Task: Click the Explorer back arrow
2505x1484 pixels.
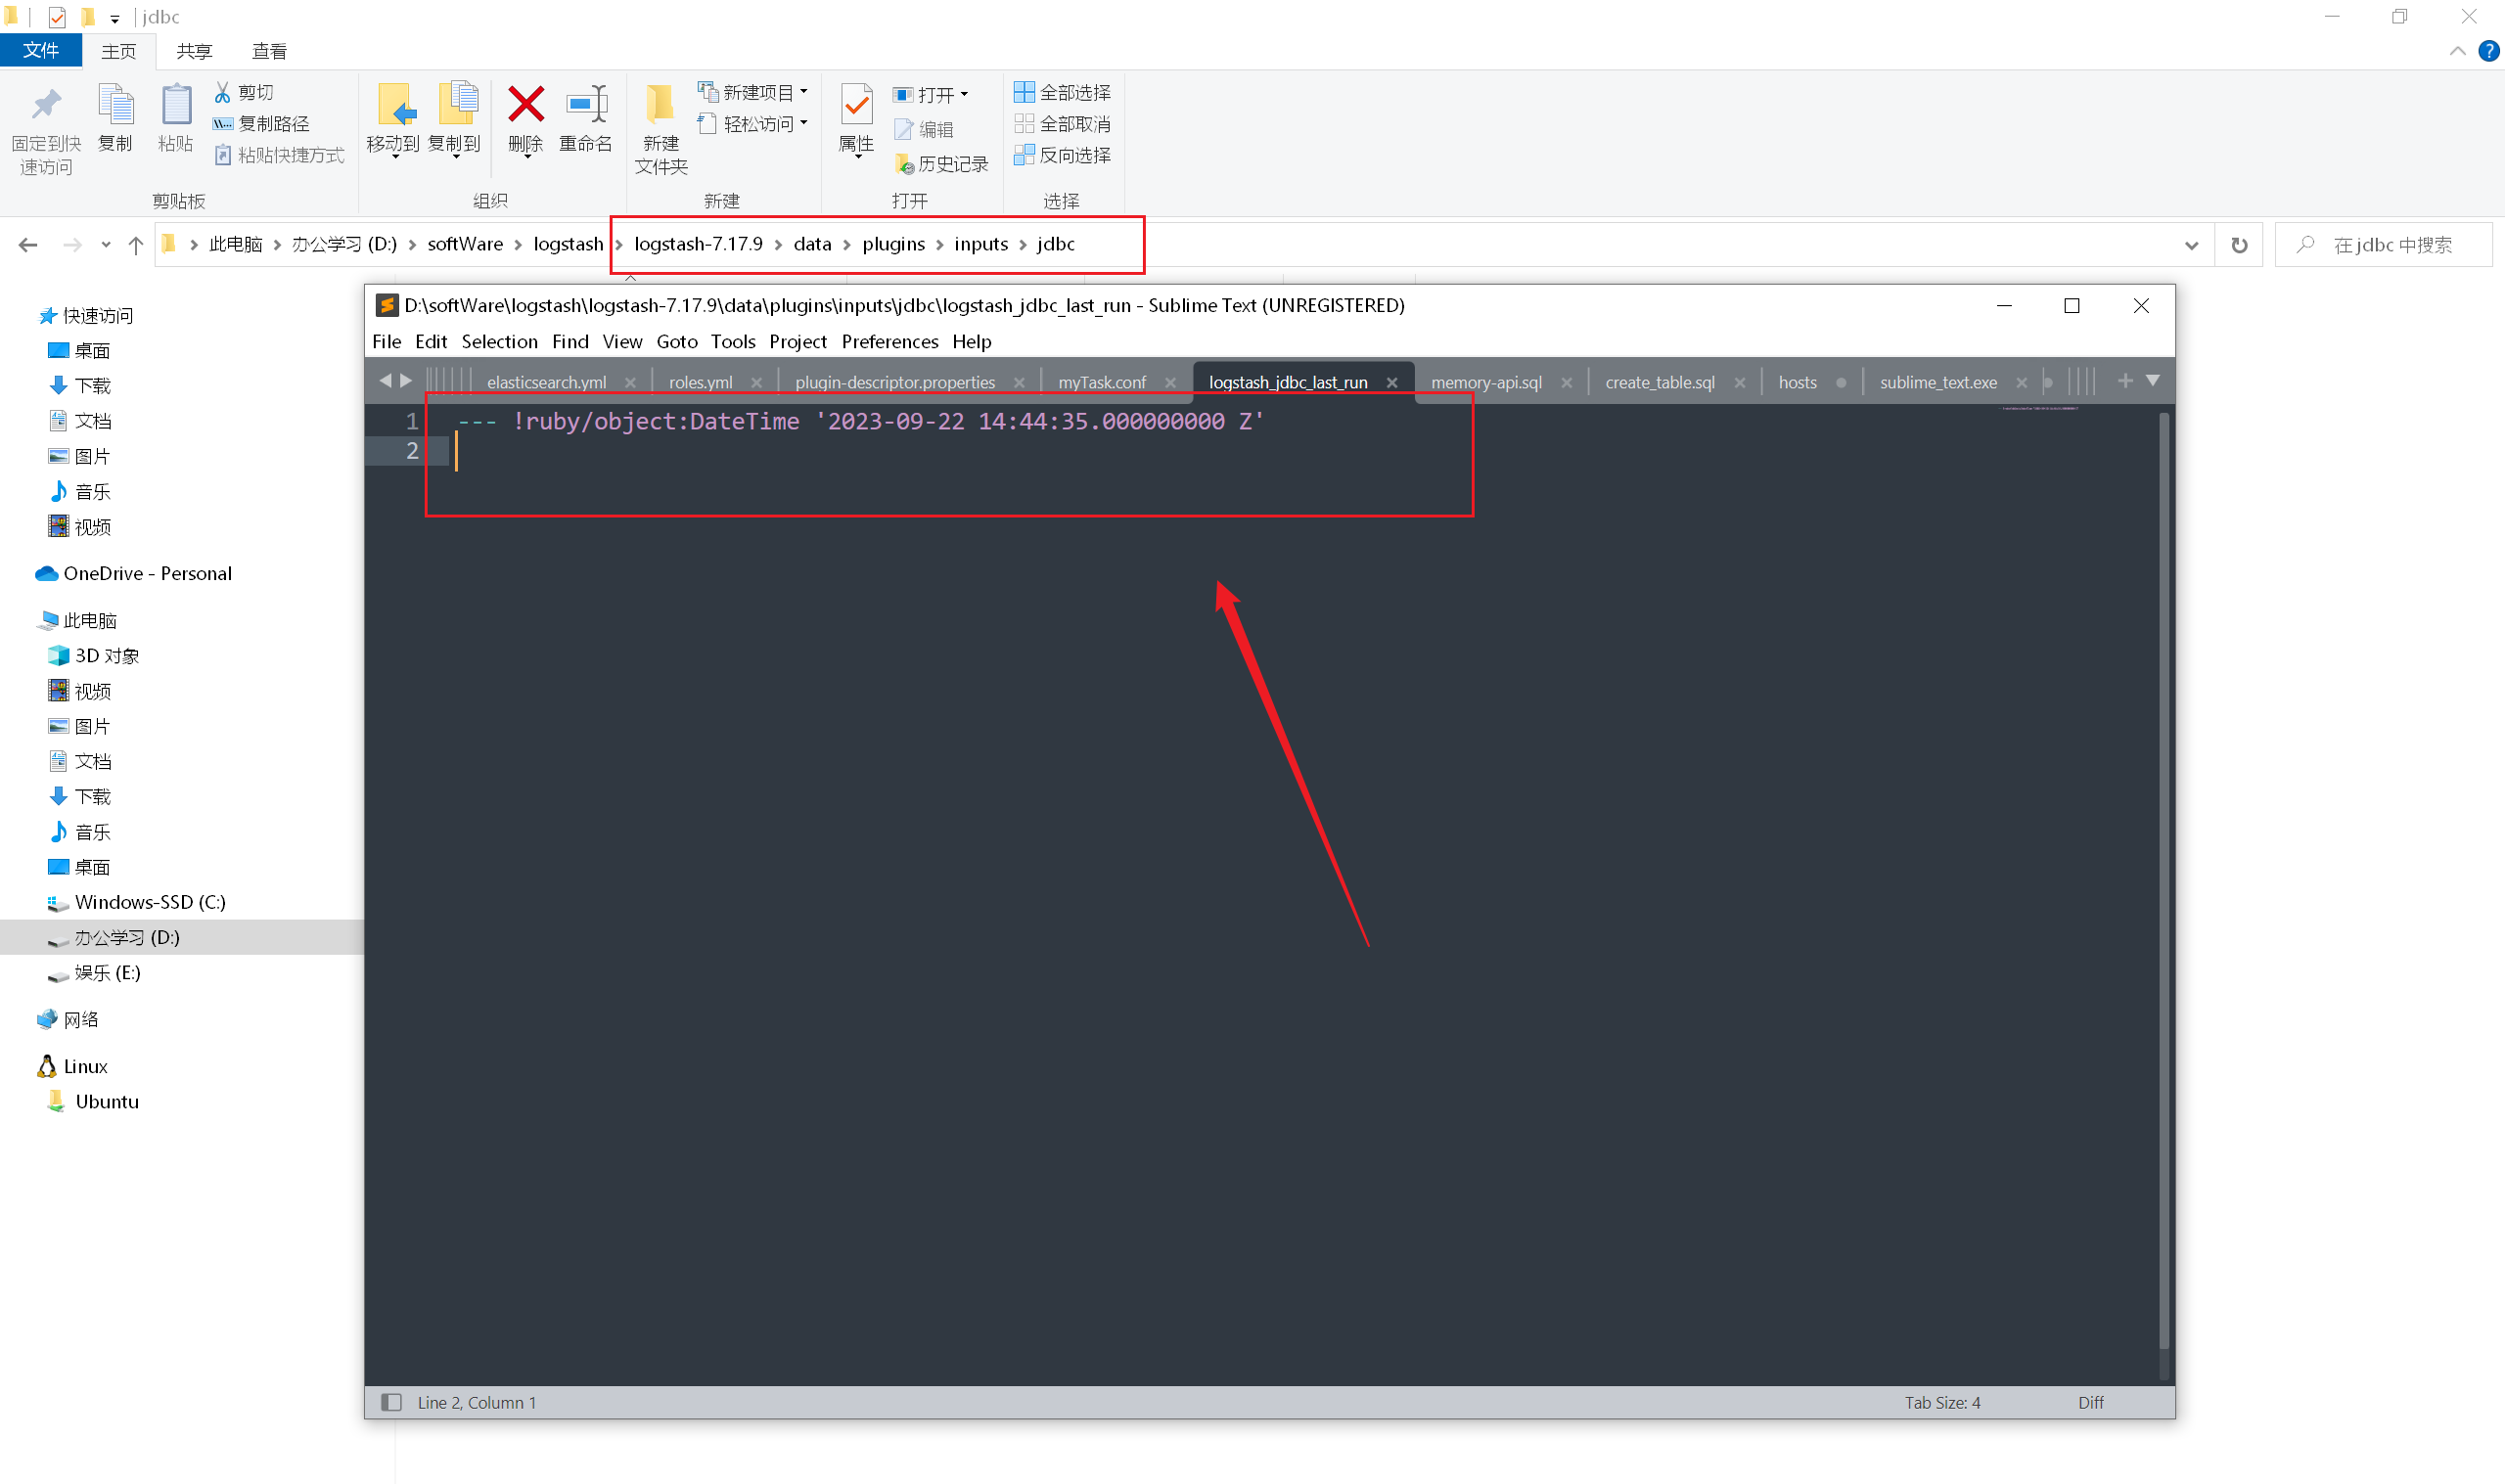Action: 28,244
